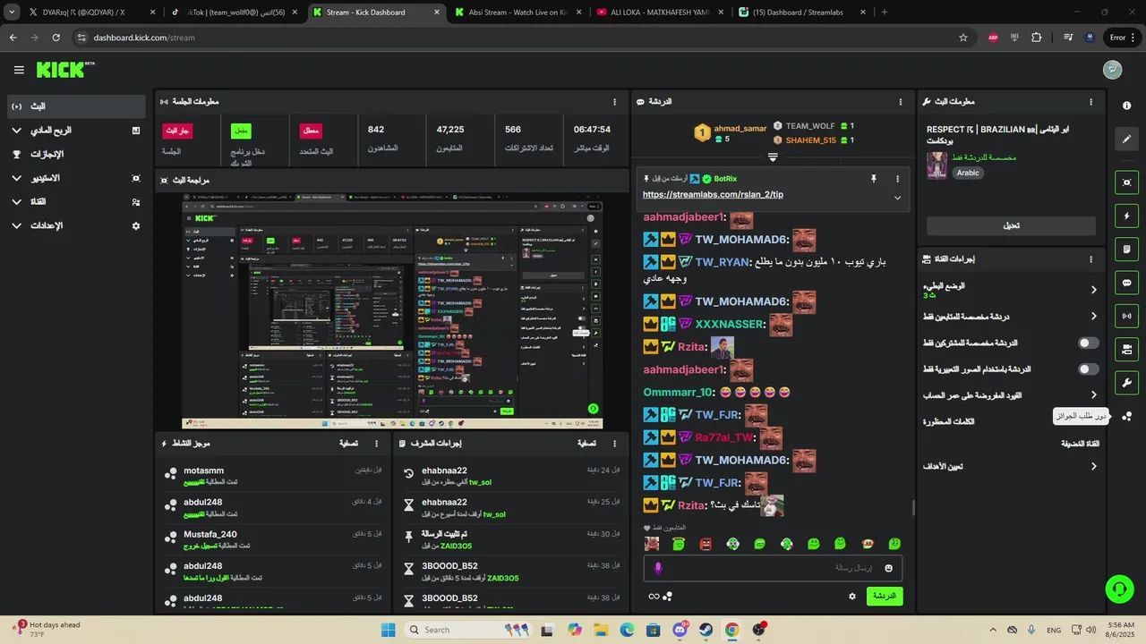Expand the Studio section in sidebar

click(x=74, y=178)
